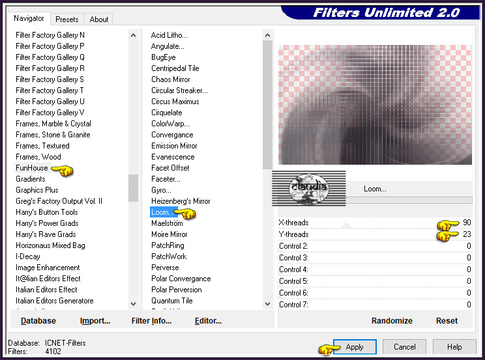This screenshot has height=360, width=485.
Task: Select Greg's Factory Output Vol. II
Action: pyautogui.click(x=59, y=201)
